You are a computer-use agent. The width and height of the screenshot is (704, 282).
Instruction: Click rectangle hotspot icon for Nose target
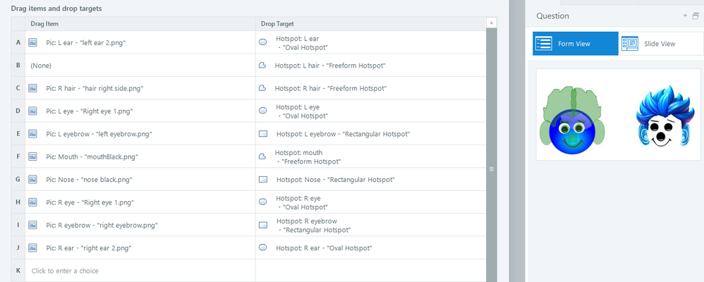263,180
